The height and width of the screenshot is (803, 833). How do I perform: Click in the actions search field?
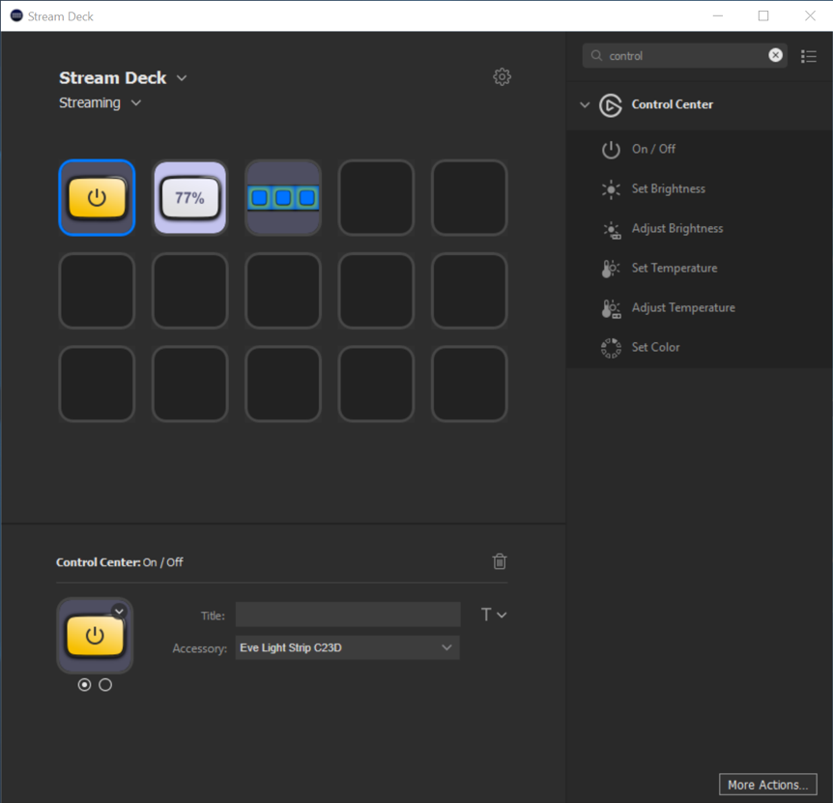click(x=685, y=55)
